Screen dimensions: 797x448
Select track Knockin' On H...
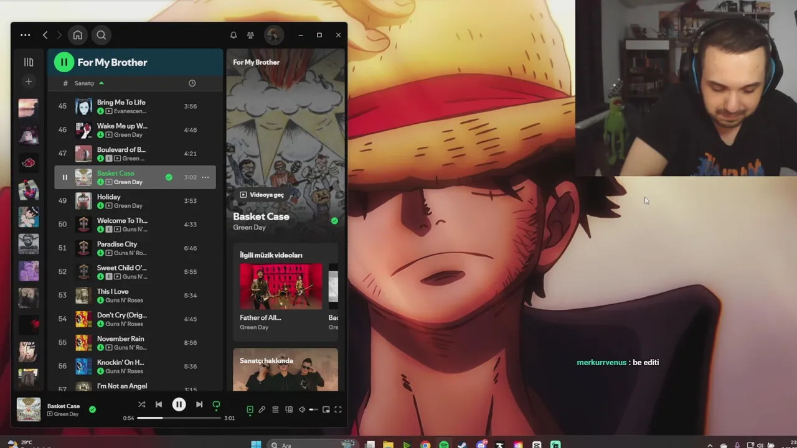[x=135, y=366]
